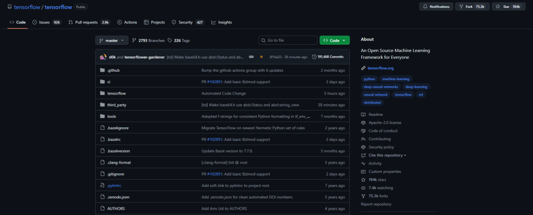
Task: Open the .zenodo.json file
Action: tap(118, 197)
